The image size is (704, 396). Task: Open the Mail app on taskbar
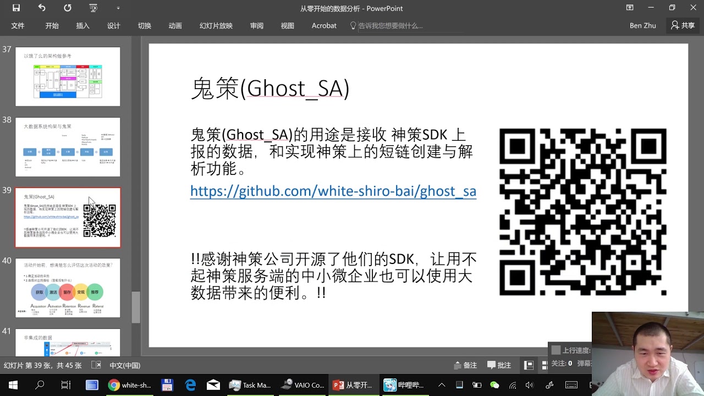[x=213, y=385]
